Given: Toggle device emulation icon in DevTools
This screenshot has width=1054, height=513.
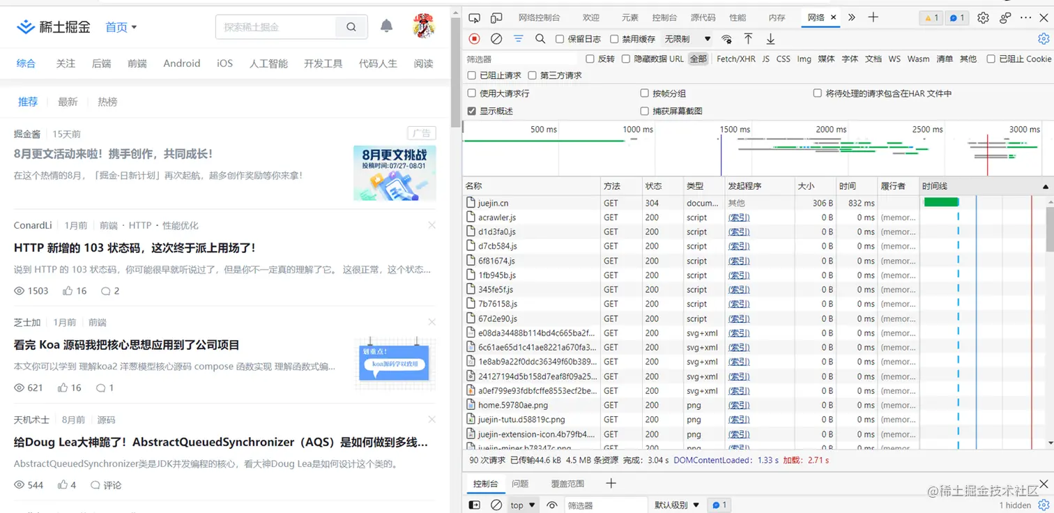Looking at the screenshot, I should pos(496,17).
